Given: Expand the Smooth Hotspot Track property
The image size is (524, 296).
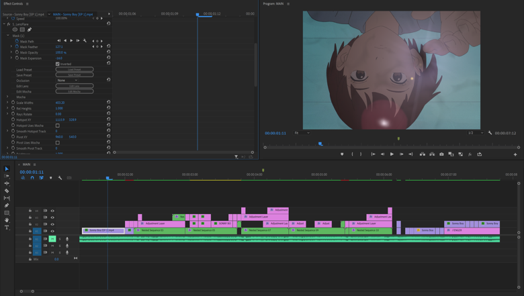Looking at the screenshot, I should point(7,131).
